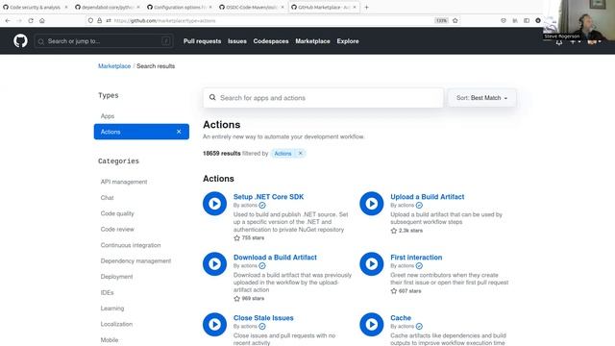This screenshot has width=615, height=346.
Task: Click verified badge beside Setup .NET Core SDK
Action: pyautogui.click(x=262, y=205)
